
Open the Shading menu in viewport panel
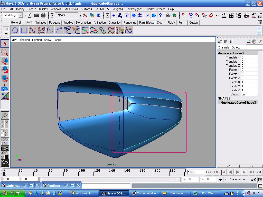tap(25, 40)
